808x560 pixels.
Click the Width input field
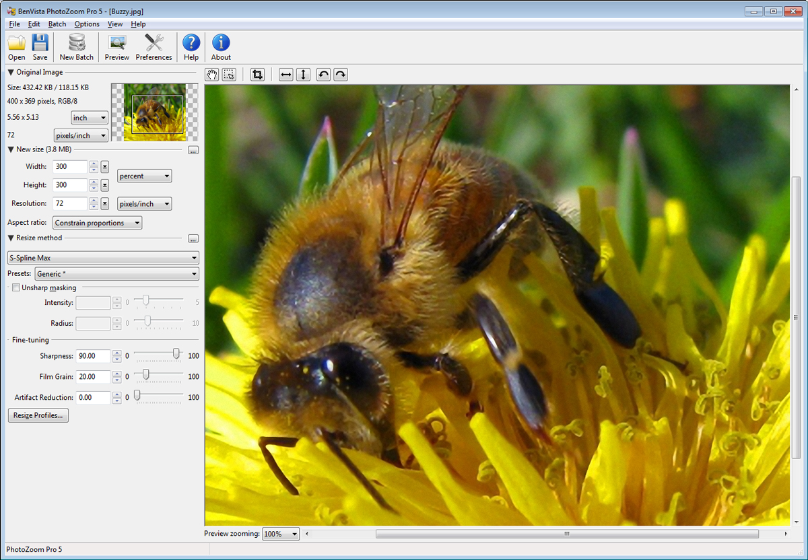coord(70,167)
